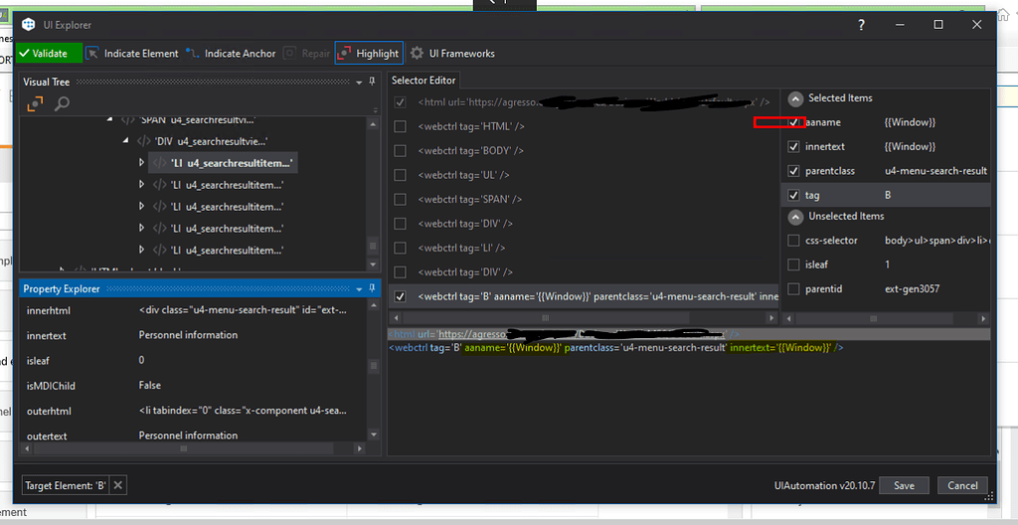Open the Visual Tree panel dropdown arrow
This screenshot has width=1018, height=525.
360,83
